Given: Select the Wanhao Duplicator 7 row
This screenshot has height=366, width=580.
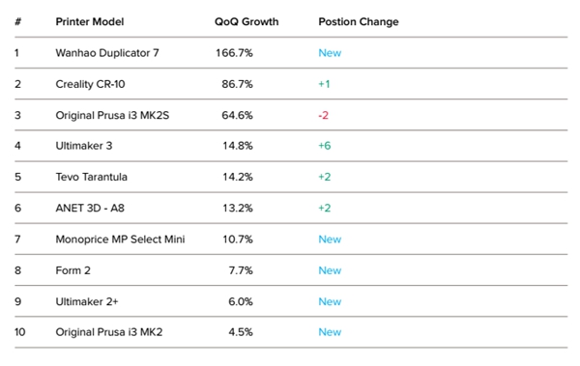Looking at the screenshot, I should point(291,53).
